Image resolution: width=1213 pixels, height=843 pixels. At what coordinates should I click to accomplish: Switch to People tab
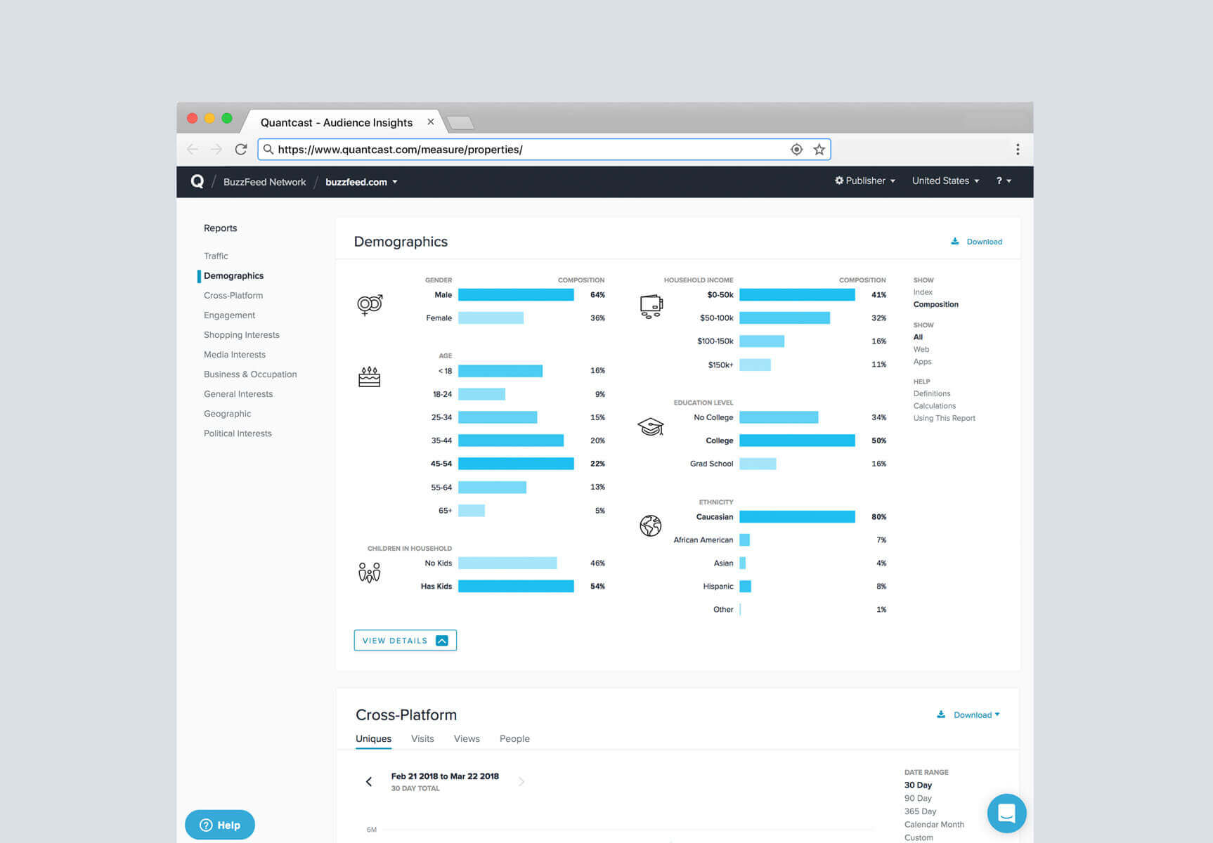point(514,738)
